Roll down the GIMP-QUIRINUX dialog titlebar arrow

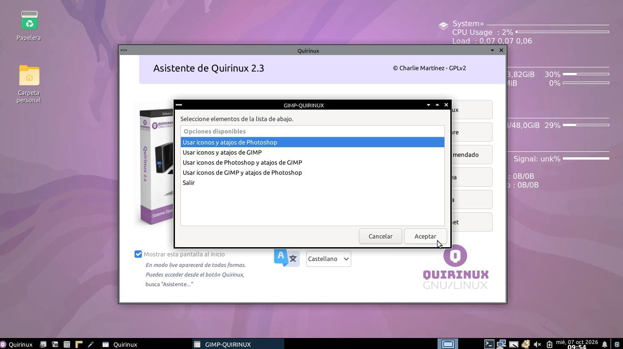(428, 105)
